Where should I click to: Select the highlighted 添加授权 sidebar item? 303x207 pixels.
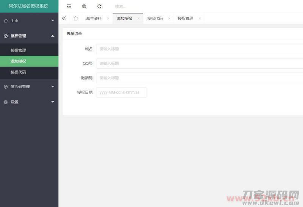[x=18, y=61]
